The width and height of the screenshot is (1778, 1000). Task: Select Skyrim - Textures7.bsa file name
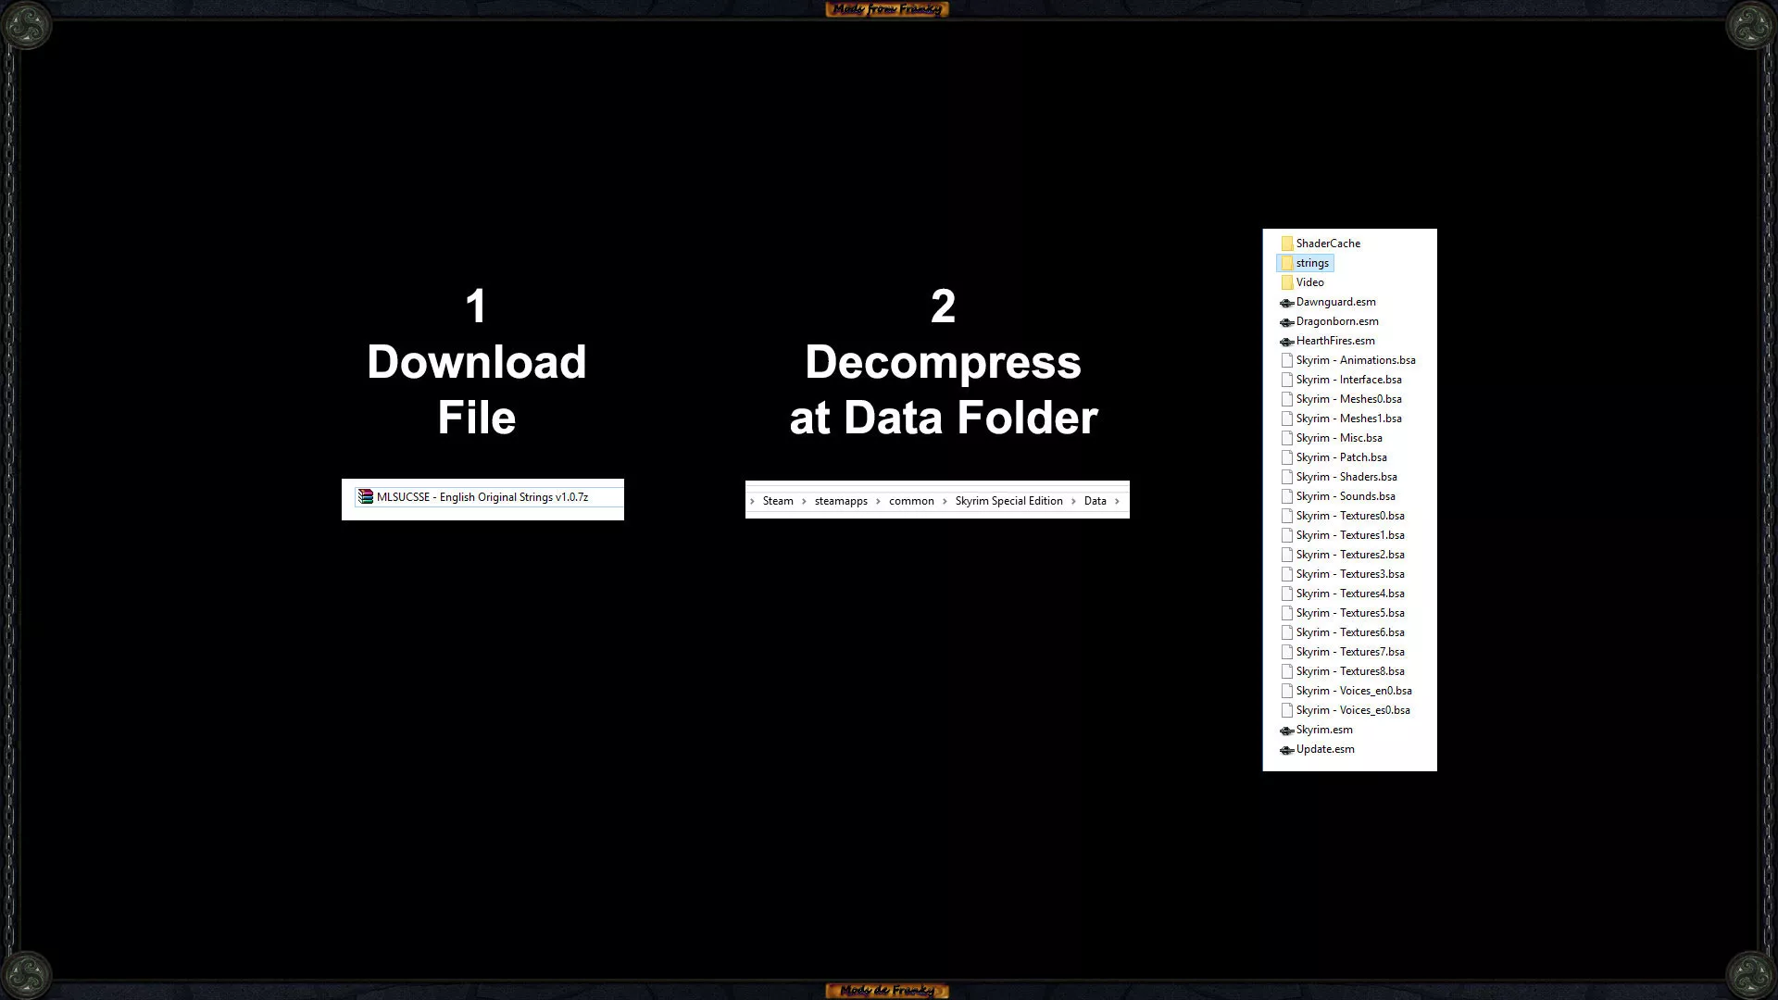[1350, 652]
